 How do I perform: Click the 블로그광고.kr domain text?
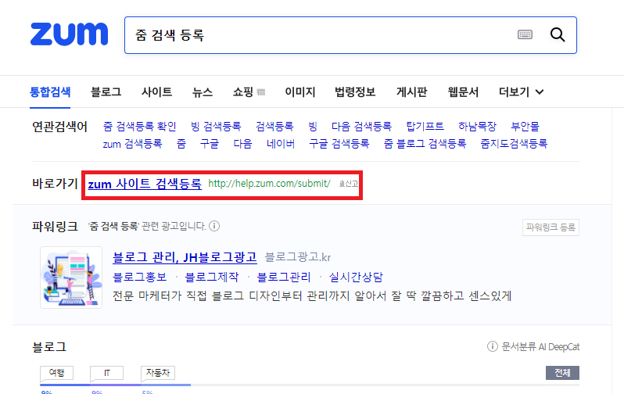click(298, 257)
